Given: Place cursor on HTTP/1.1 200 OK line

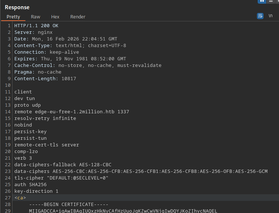Looking at the screenshot, I should pos(36,26).
